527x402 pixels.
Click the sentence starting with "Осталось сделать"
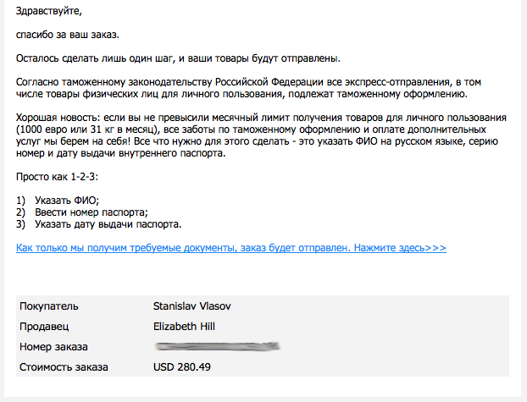tap(178, 58)
